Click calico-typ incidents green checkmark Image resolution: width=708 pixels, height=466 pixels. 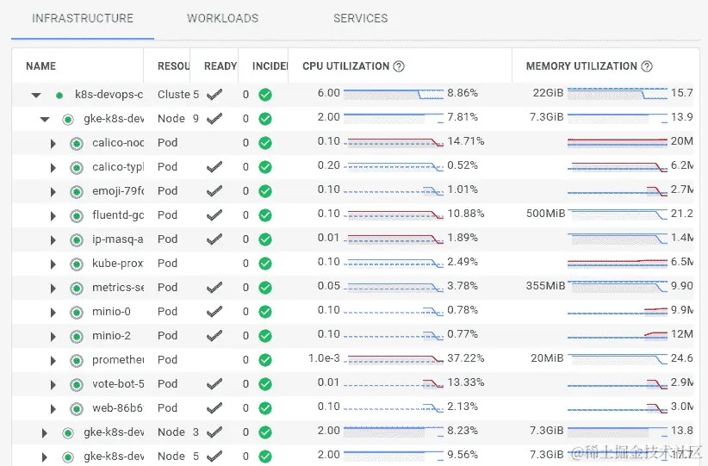point(265,167)
